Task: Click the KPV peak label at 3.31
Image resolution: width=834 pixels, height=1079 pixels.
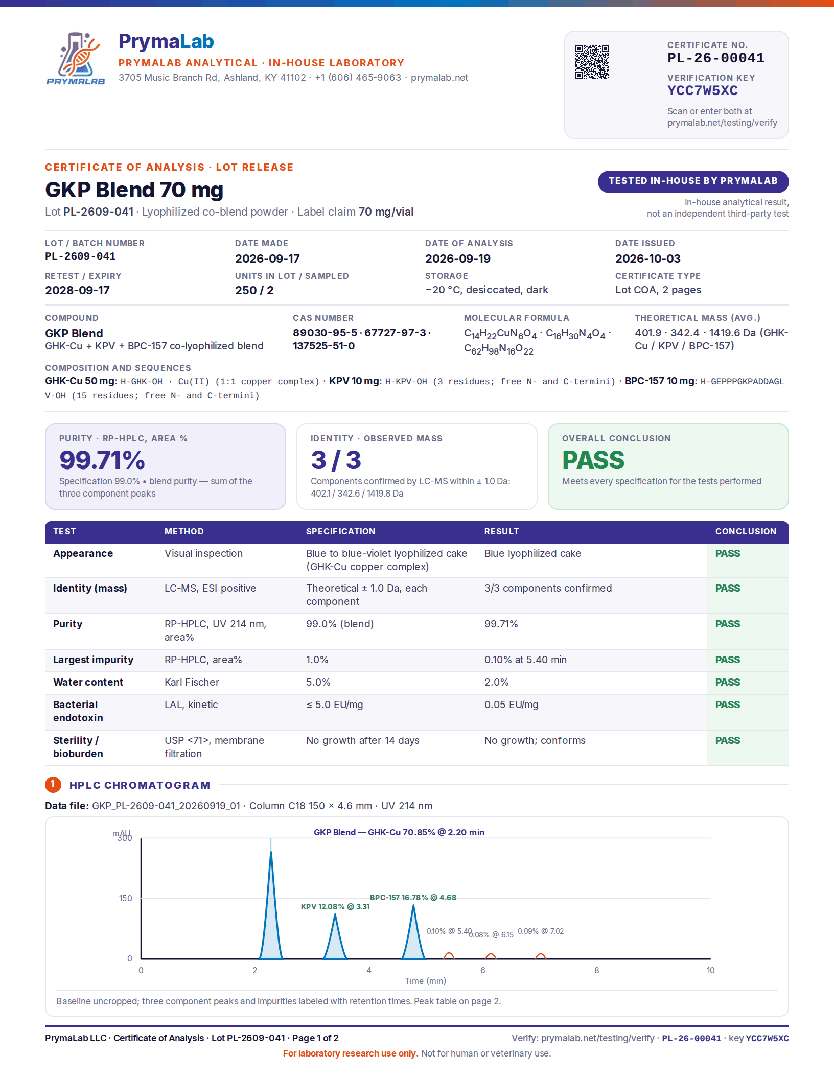Action: coord(335,907)
